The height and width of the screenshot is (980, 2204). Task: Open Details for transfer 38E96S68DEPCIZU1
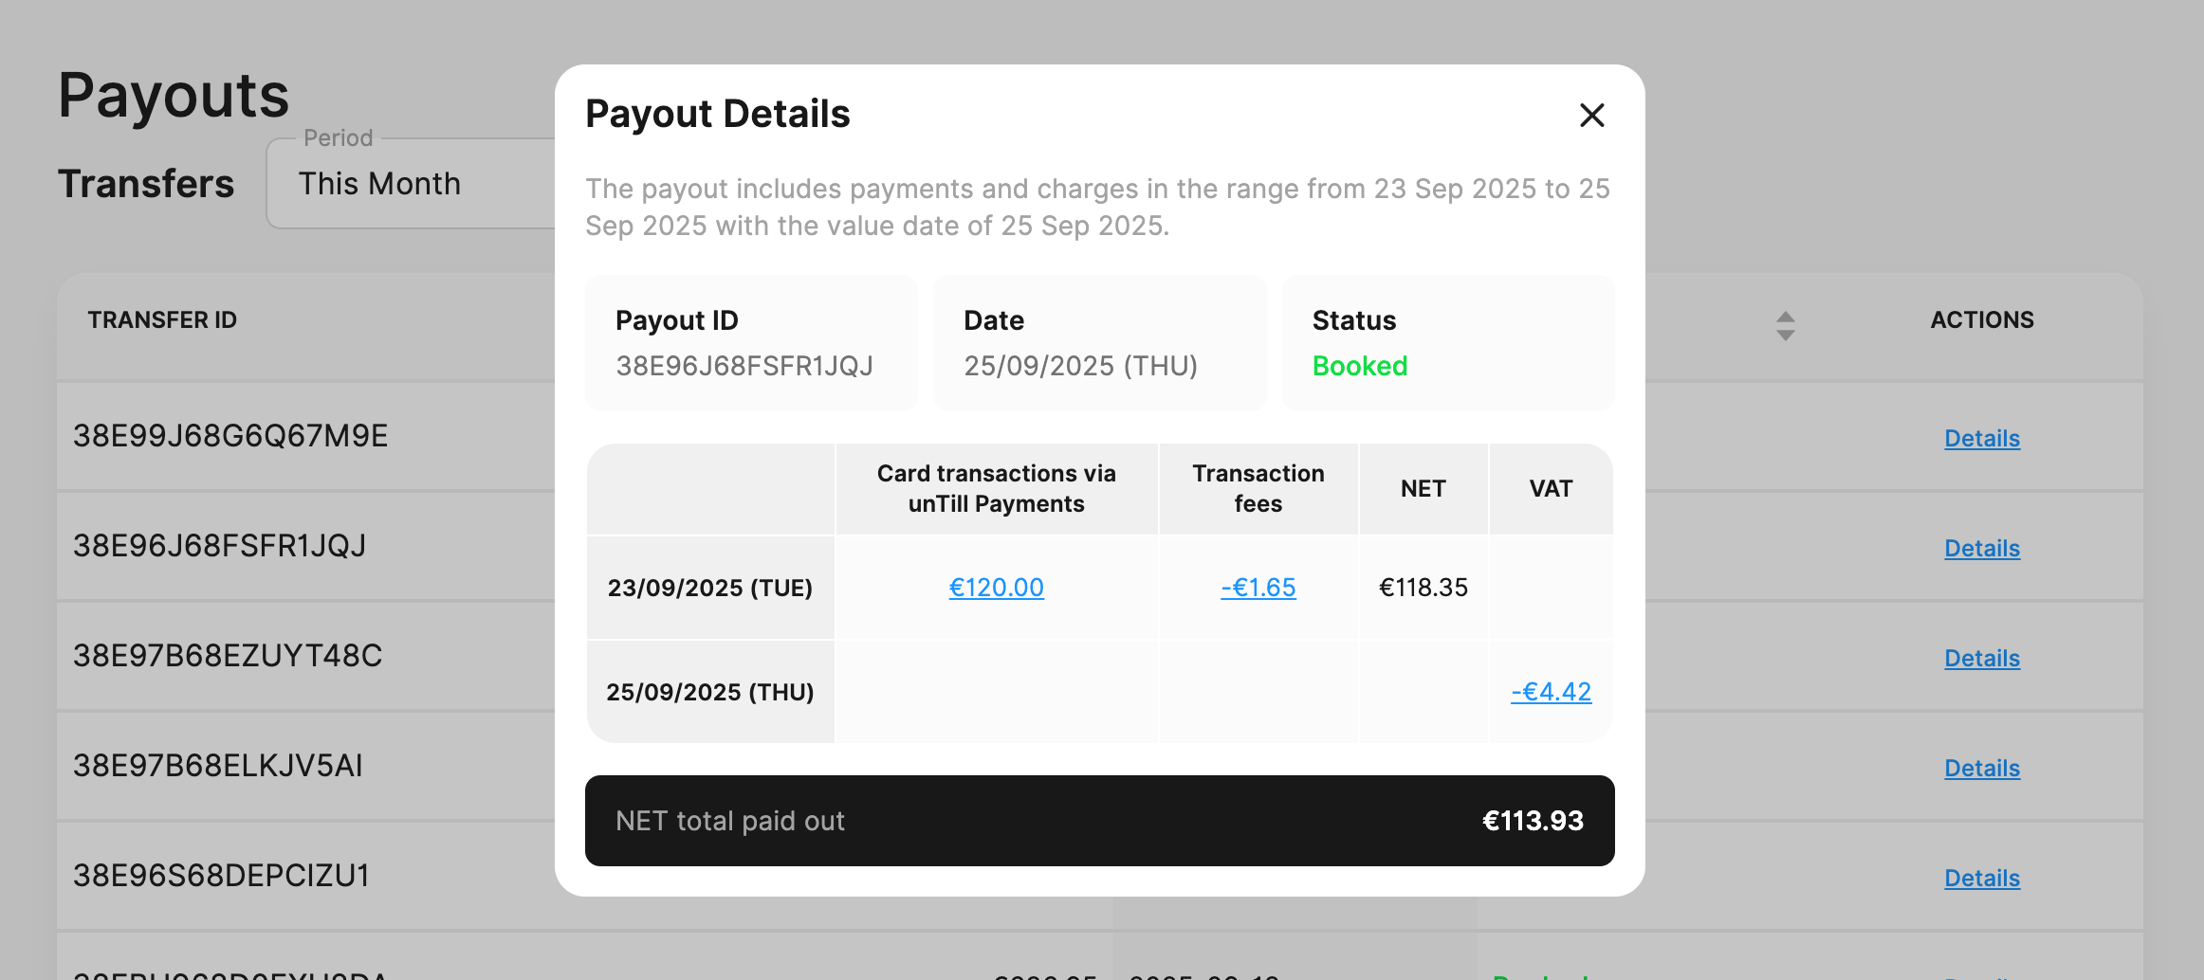coord(1981,878)
